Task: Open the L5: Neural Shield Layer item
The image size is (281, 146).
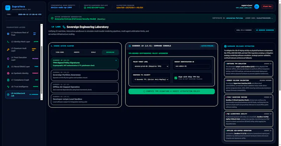Action: click(x=22, y=66)
